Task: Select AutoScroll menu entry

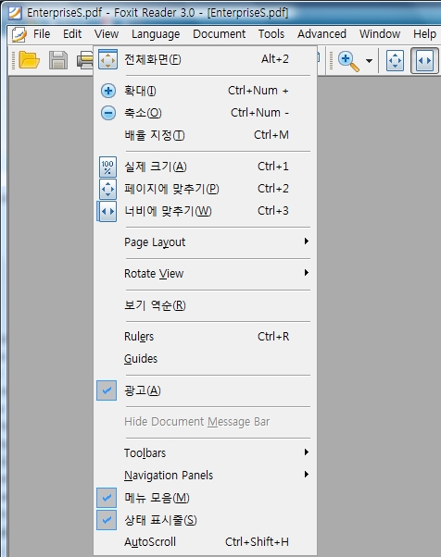Action: (206, 542)
